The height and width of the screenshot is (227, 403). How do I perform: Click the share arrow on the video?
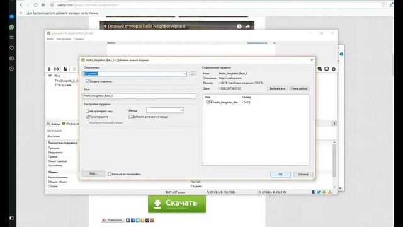[x=247, y=26]
